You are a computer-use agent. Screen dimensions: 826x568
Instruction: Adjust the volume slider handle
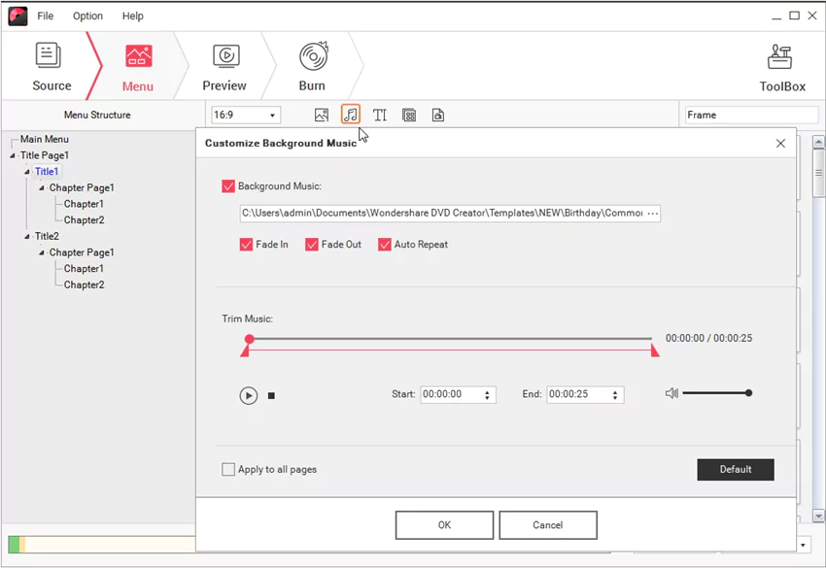[x=747, y=393]
